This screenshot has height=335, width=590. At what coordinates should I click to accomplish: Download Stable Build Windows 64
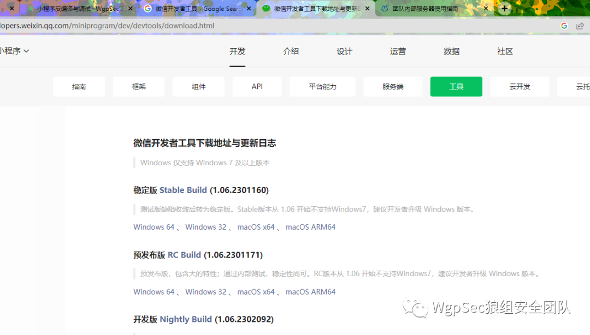(x=154, y=227)
